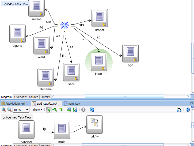Toggle the angled line connector style
The width and height of the screenshot is (194, 146).
pyautogui.click(x=55, y=110)
